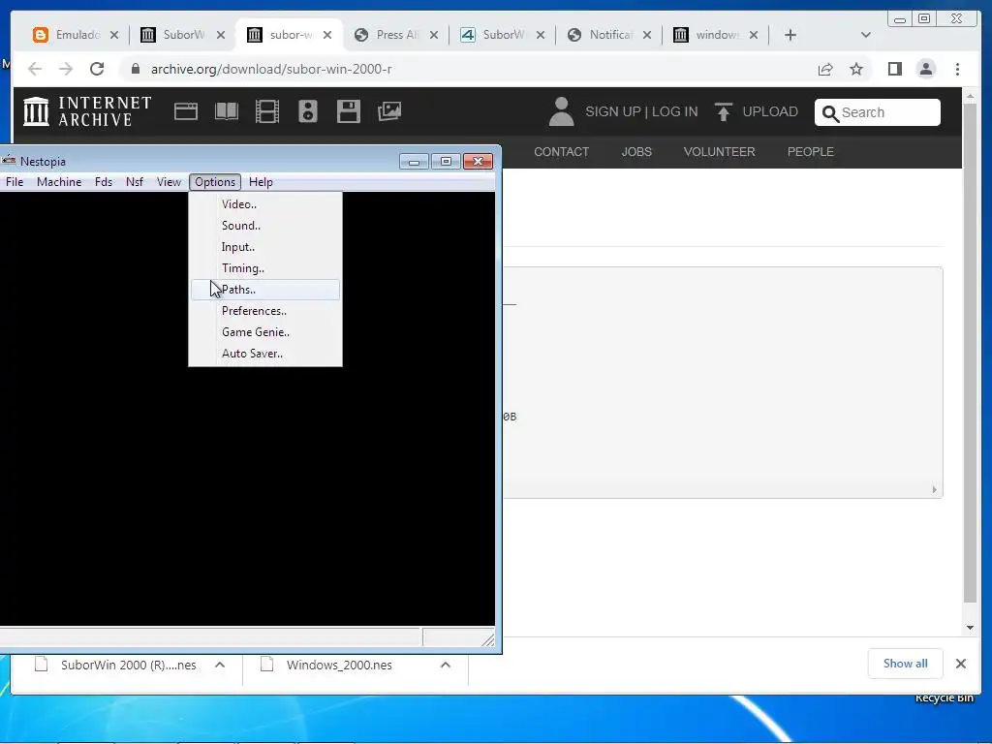Open Nestopia File menu
The height and width of the screenshot is (744, 992).
14,182
